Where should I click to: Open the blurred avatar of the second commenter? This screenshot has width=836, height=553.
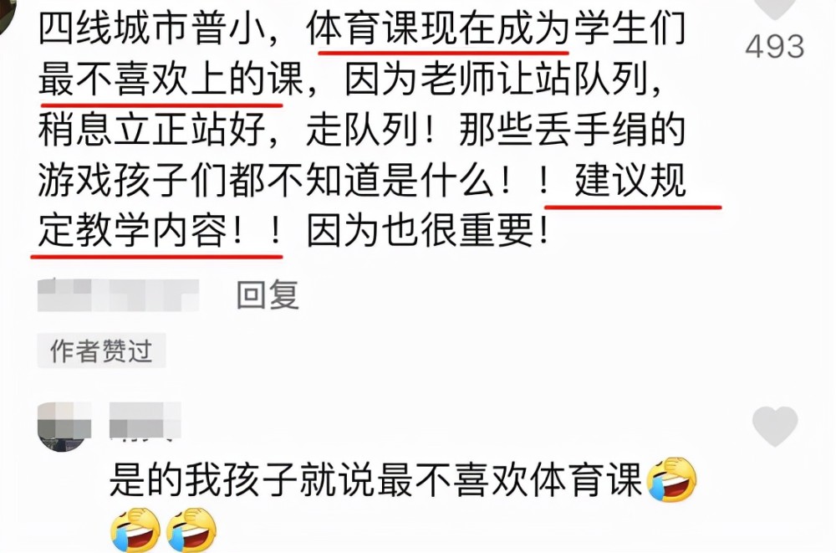[x=64, y=427]
